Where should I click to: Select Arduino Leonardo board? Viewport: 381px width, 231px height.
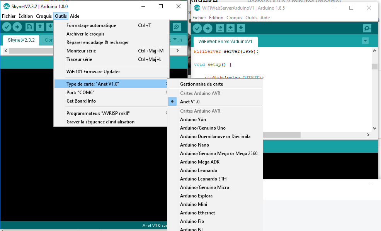[215, 170]
